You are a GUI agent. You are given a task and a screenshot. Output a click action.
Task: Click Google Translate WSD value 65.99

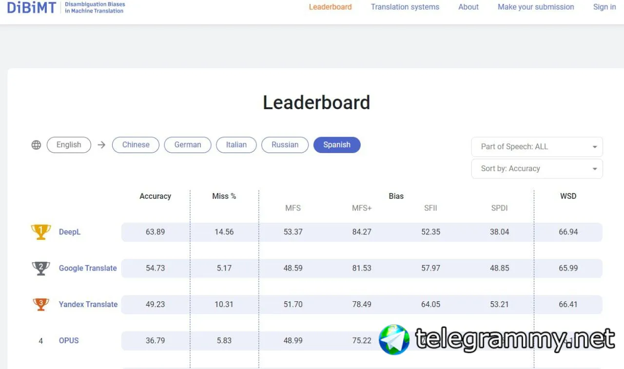[x=568, y=268]
